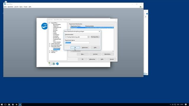Select Benutzerdaten in the options tree
Screen dimensions: 189x106
[57, 24]
